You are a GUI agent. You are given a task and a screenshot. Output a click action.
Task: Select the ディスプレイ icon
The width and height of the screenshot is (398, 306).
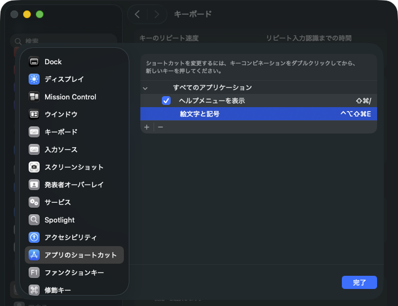[x=34, y=79]
